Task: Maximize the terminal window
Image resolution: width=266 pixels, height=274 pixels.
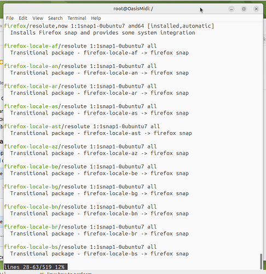Action: pyautogui.click(x=244, y=9)
